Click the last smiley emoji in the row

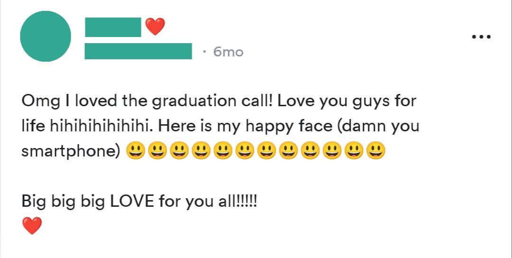click(x=375, y=152)
